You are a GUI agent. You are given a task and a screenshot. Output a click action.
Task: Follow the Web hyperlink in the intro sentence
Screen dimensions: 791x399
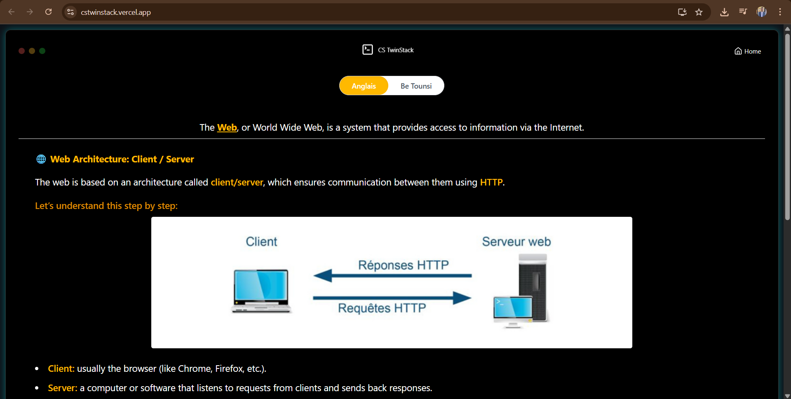point(227,127)
